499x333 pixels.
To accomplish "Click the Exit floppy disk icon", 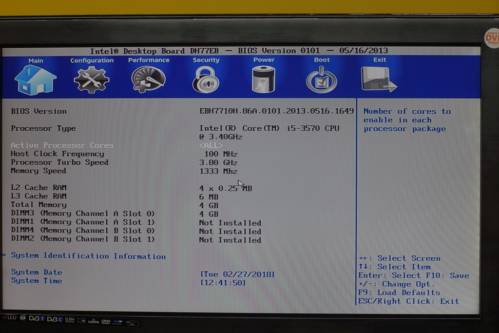I will point(379,79).
